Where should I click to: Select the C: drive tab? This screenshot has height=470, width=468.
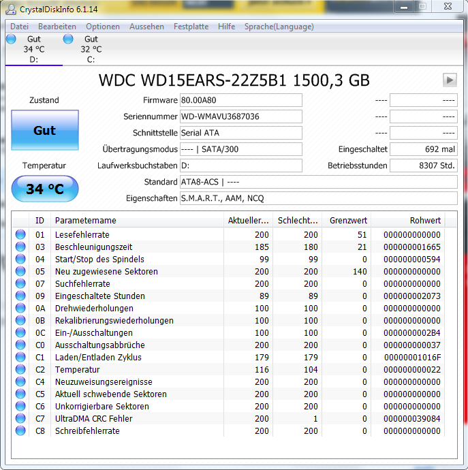[91, 49]
